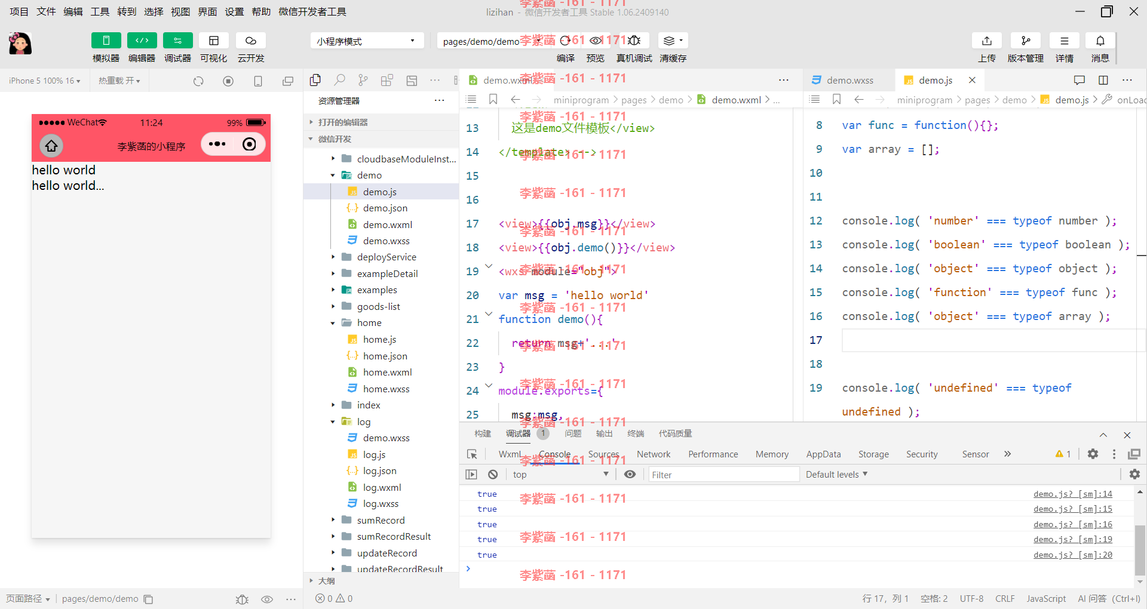The height and width of the screenshot is (609, 1147).
Task: Open the Visualization (可视化) tool
Action: (214, 41)
